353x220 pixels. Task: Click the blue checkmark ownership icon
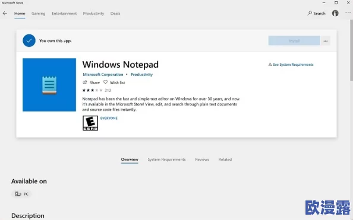click(x=29, y=41)
